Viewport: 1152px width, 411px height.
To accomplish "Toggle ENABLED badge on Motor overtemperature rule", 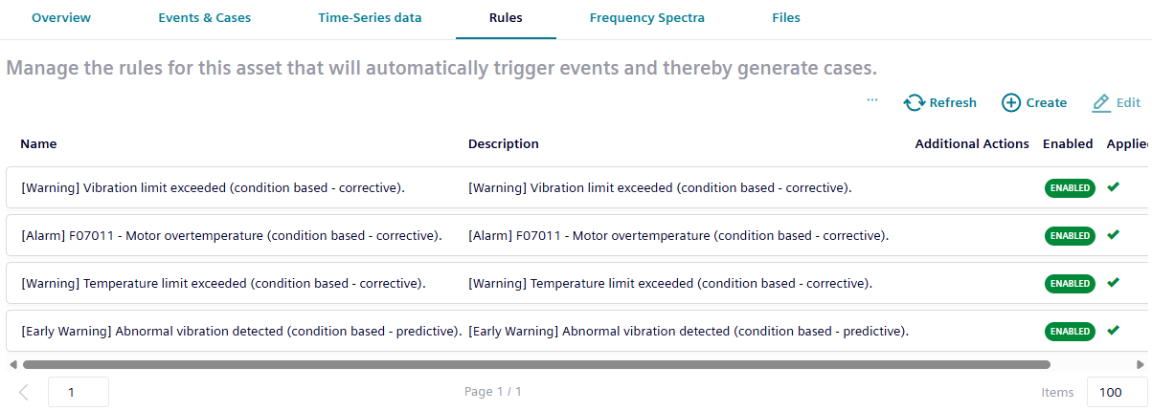I will (1069, 235).
